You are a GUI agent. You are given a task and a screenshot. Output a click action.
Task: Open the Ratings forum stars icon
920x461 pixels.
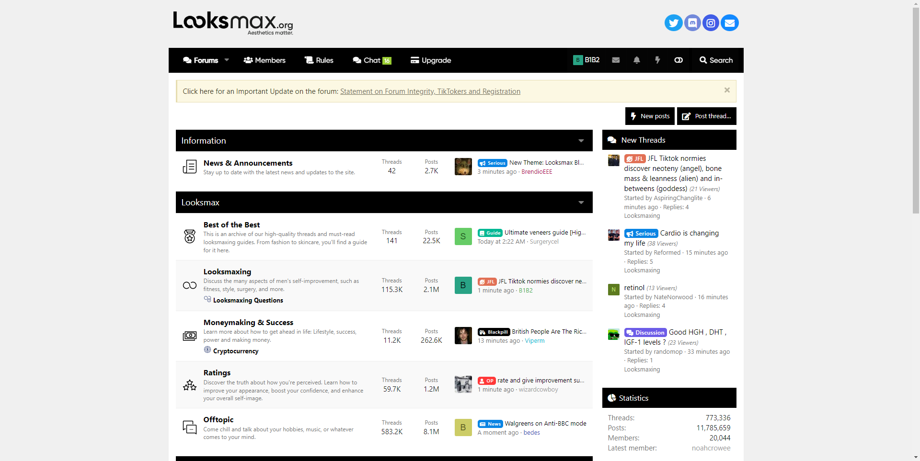point(190,385)
